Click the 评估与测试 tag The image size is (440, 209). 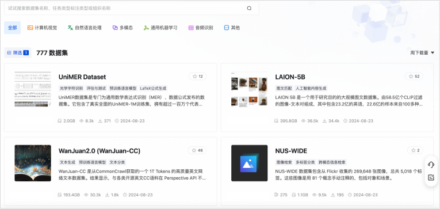click(x=96, y=88)
